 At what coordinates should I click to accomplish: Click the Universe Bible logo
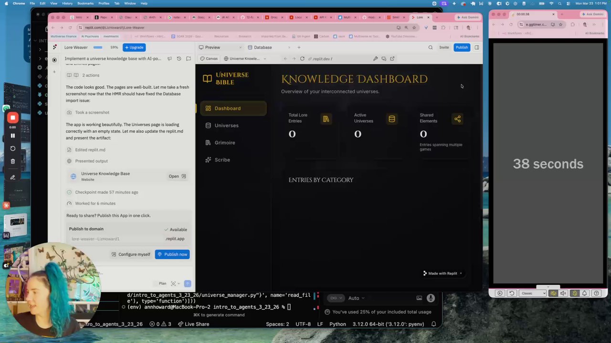tap(226, 79)
